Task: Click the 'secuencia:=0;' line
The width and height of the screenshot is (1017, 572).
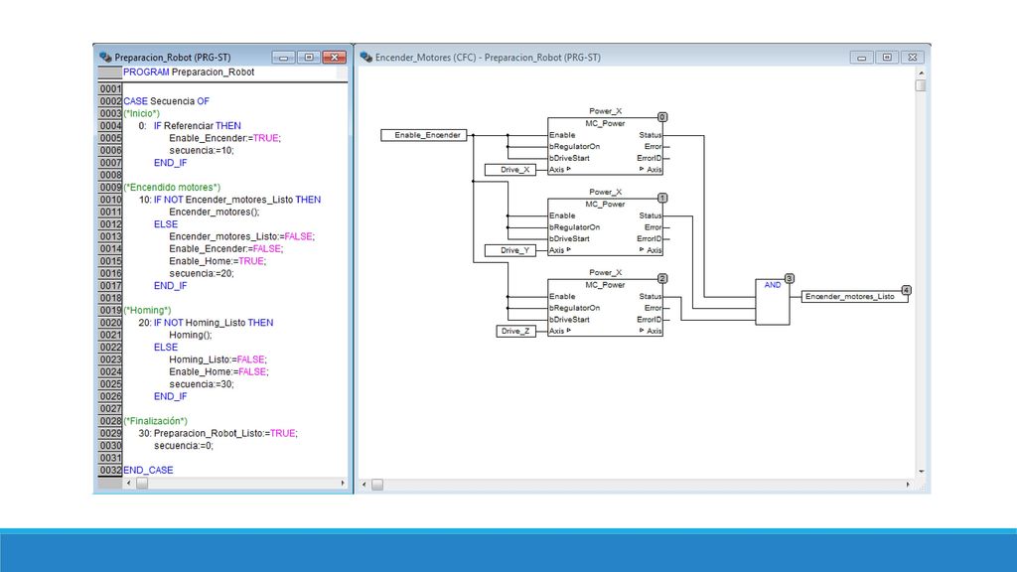Action: (x=184, y=446)
